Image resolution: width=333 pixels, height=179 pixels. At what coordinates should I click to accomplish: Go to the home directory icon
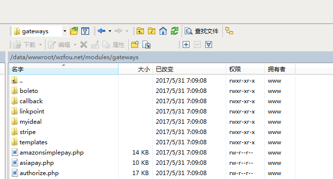pos(163,31)
